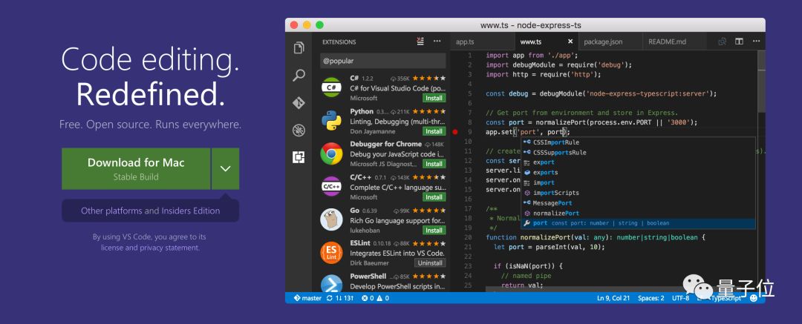
Task: Click 'Dirk Baeumer' publisher name
Action: [x=369, y=263]
